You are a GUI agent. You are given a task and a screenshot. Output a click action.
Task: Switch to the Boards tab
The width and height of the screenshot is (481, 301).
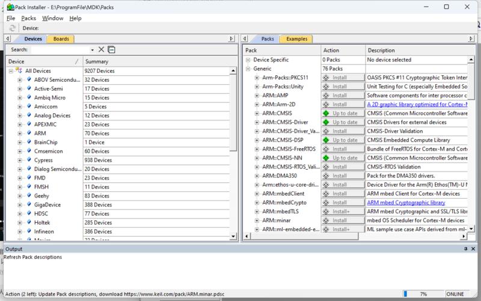(x=61, y=39)
